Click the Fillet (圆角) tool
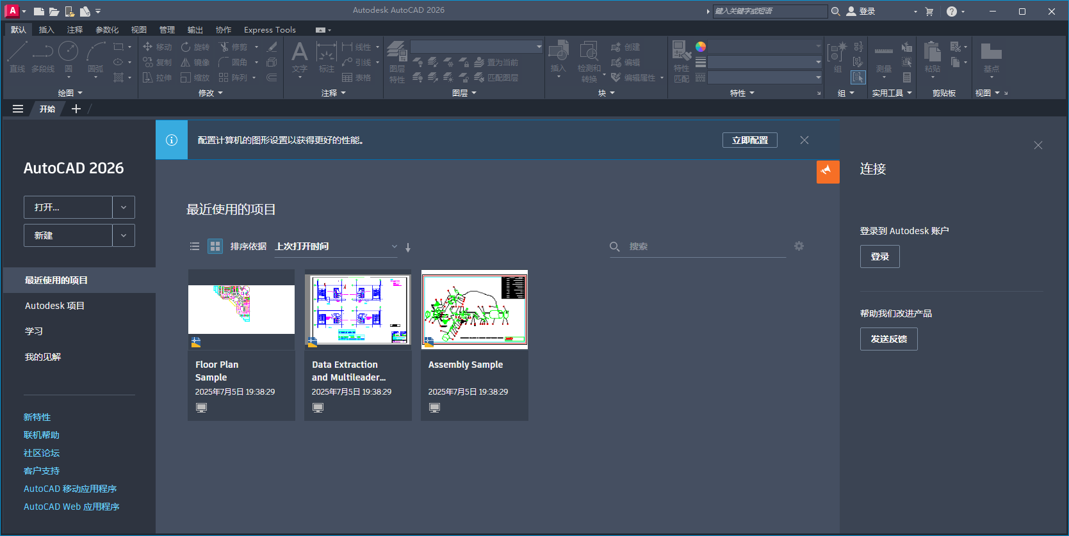The image size is (1069, 536). pyautogui.click(x=233, y=62)
